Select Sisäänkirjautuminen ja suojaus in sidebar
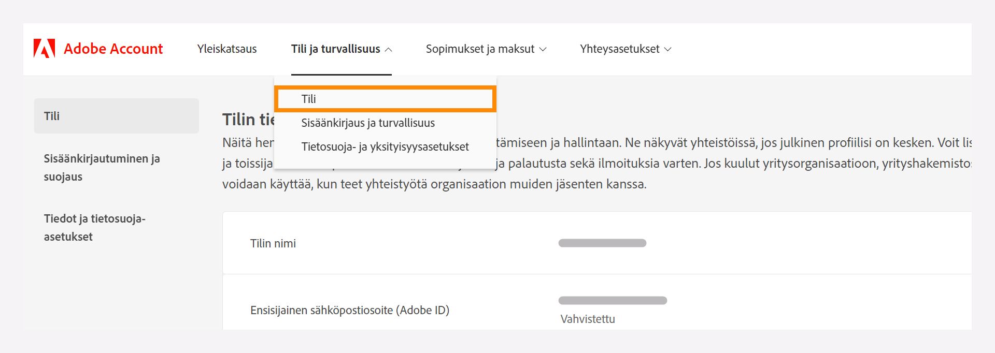The height and width of the screenshot is (353, 995). [x=103, y=167]
